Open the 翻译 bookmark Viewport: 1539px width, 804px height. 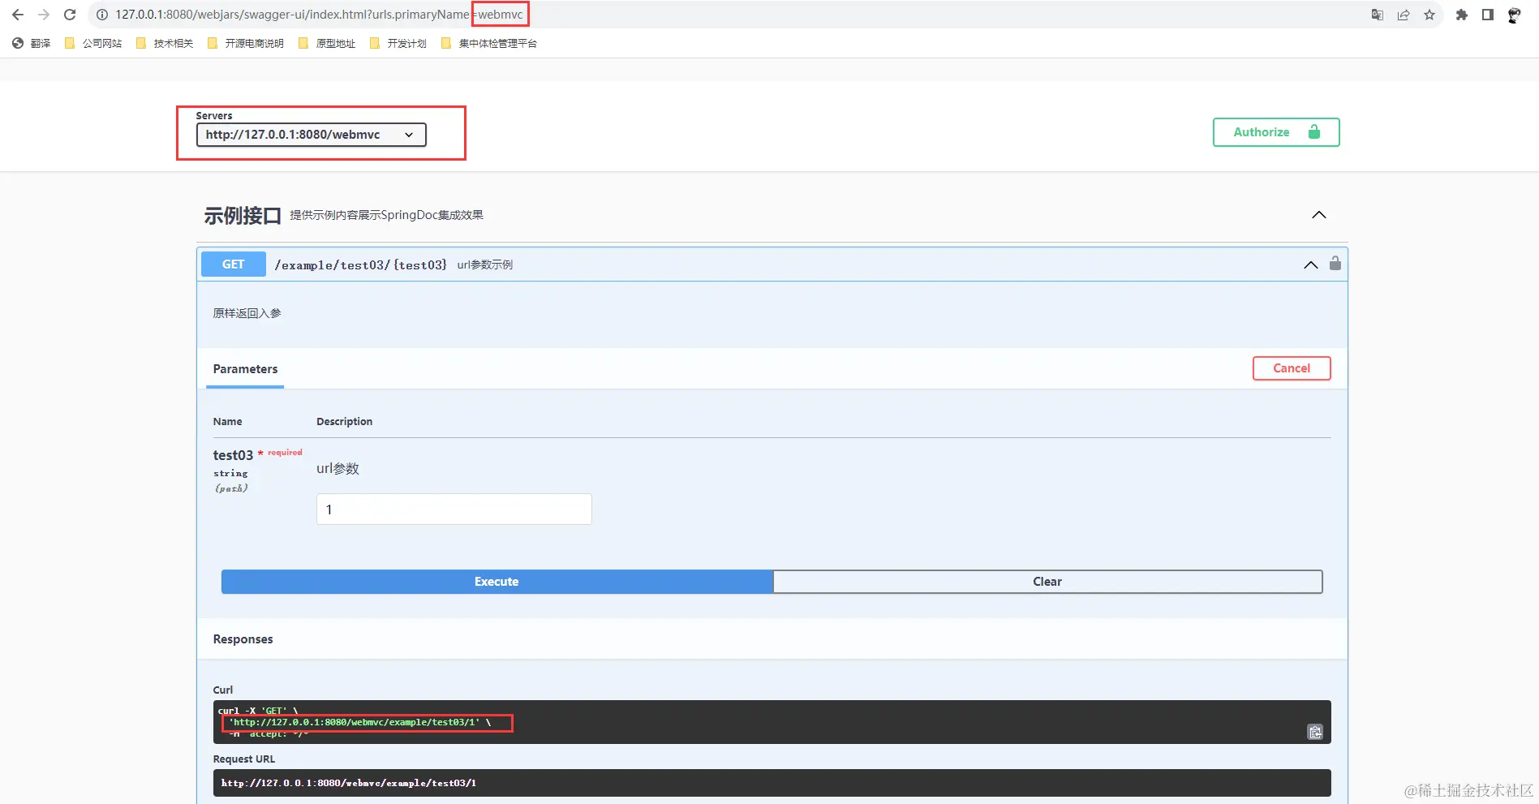[32, 44]
